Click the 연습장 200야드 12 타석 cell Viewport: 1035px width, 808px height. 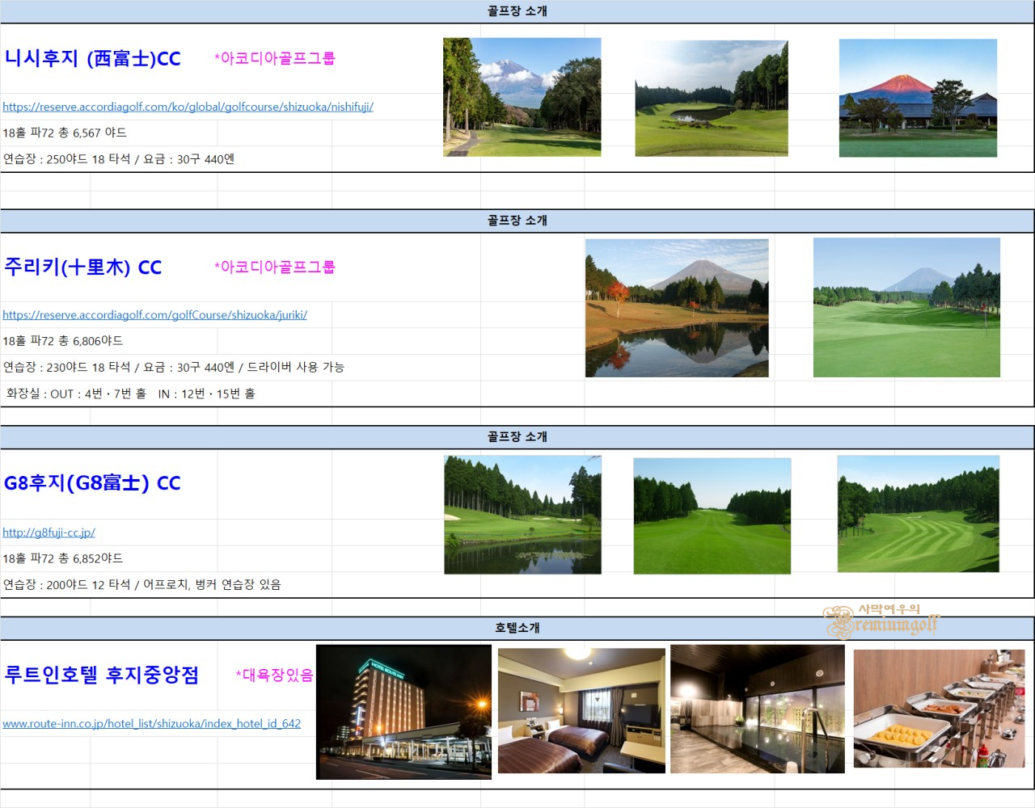point(142,584)
